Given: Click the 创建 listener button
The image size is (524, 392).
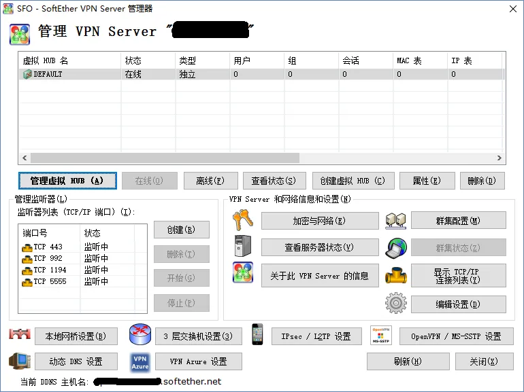Looking at the screenshot, I should (182, 230).
